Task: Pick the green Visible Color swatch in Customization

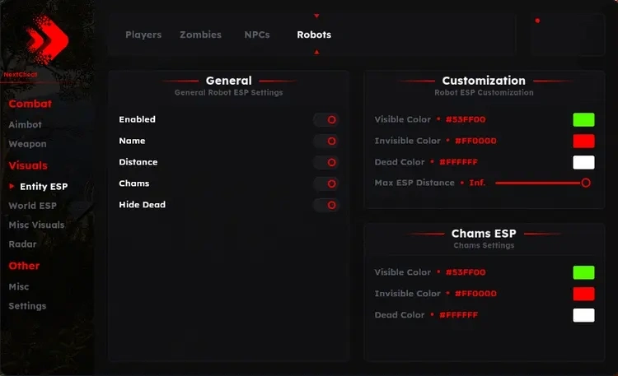Action: tap(583, 119)
